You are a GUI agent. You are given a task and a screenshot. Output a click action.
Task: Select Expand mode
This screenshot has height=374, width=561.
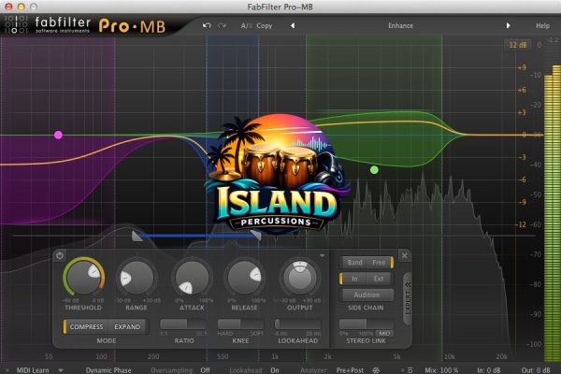127,326
